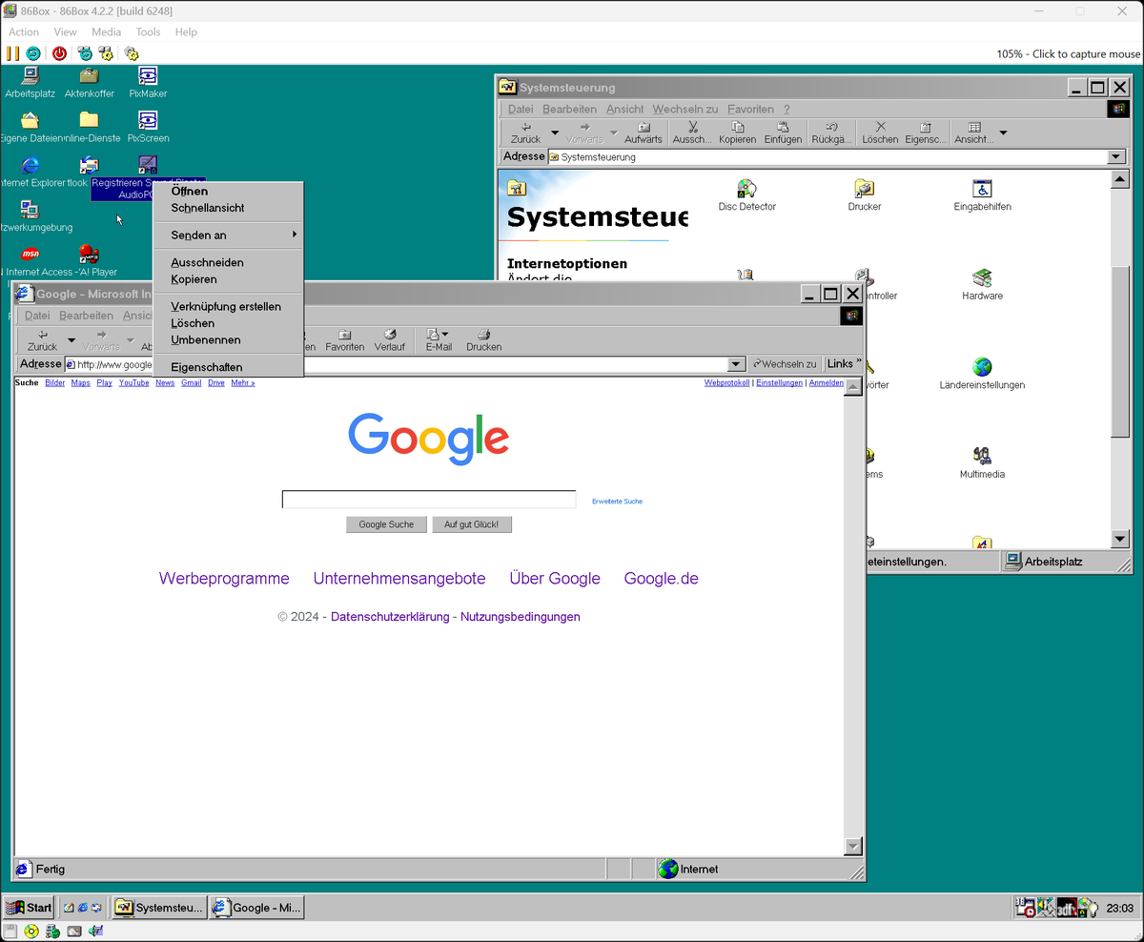The image size is (1144, 942).
Task: Click the 86Box hard reset icon
Action: tap(33, 53)
